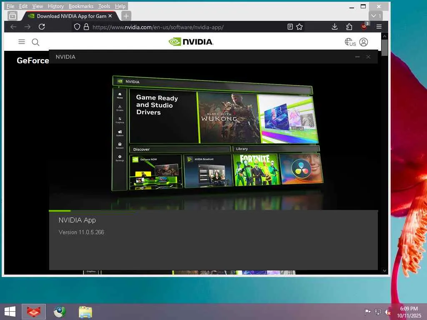Open the uBlock Origin extension
The image size is (427, 320).
tap(364, 26)
